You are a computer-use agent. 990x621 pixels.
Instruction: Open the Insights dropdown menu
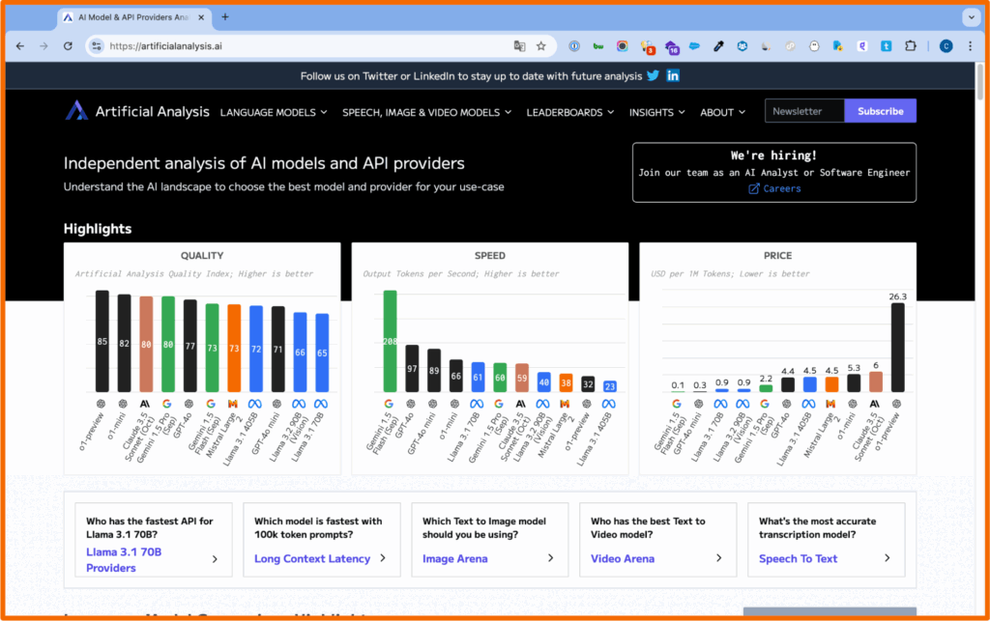coord(656,112)
